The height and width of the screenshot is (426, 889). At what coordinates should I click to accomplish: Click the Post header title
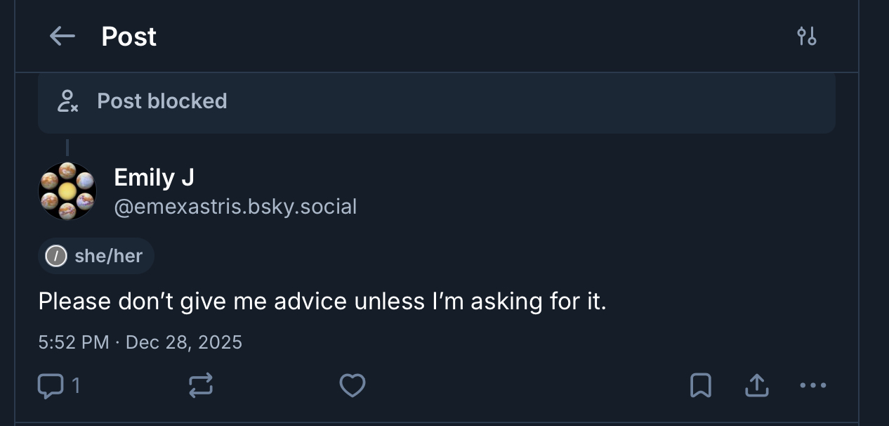[129, 37]
